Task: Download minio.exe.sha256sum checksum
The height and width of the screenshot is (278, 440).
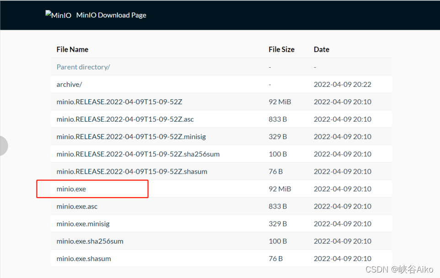Action: [90, 241]
